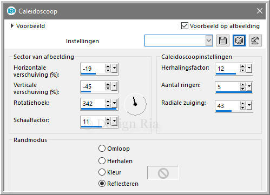
Task: Click the randomize parameters dice icon
Action: [239, 41]
